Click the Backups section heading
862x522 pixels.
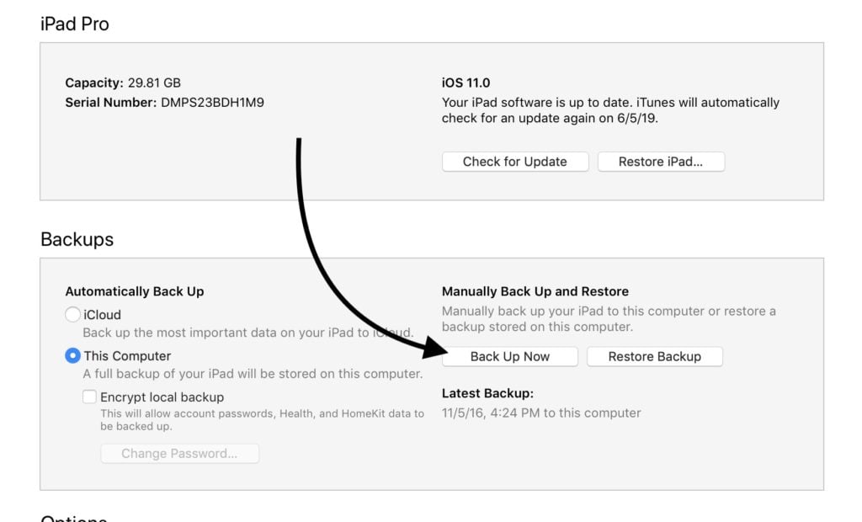77,239
